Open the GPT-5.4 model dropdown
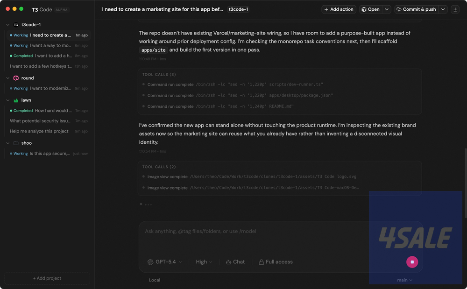The image size is (467, 289). 165,262
